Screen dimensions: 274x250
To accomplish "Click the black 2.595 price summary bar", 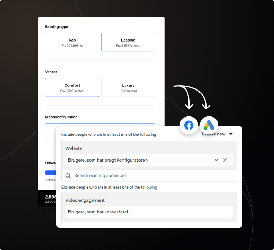I will 47,199.
